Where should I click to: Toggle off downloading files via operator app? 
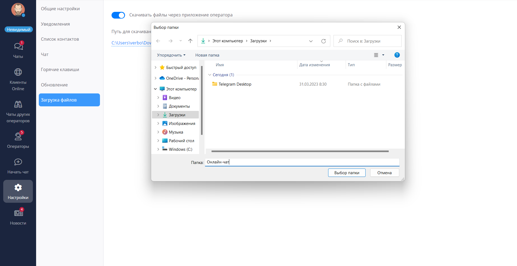coord(118,15)
